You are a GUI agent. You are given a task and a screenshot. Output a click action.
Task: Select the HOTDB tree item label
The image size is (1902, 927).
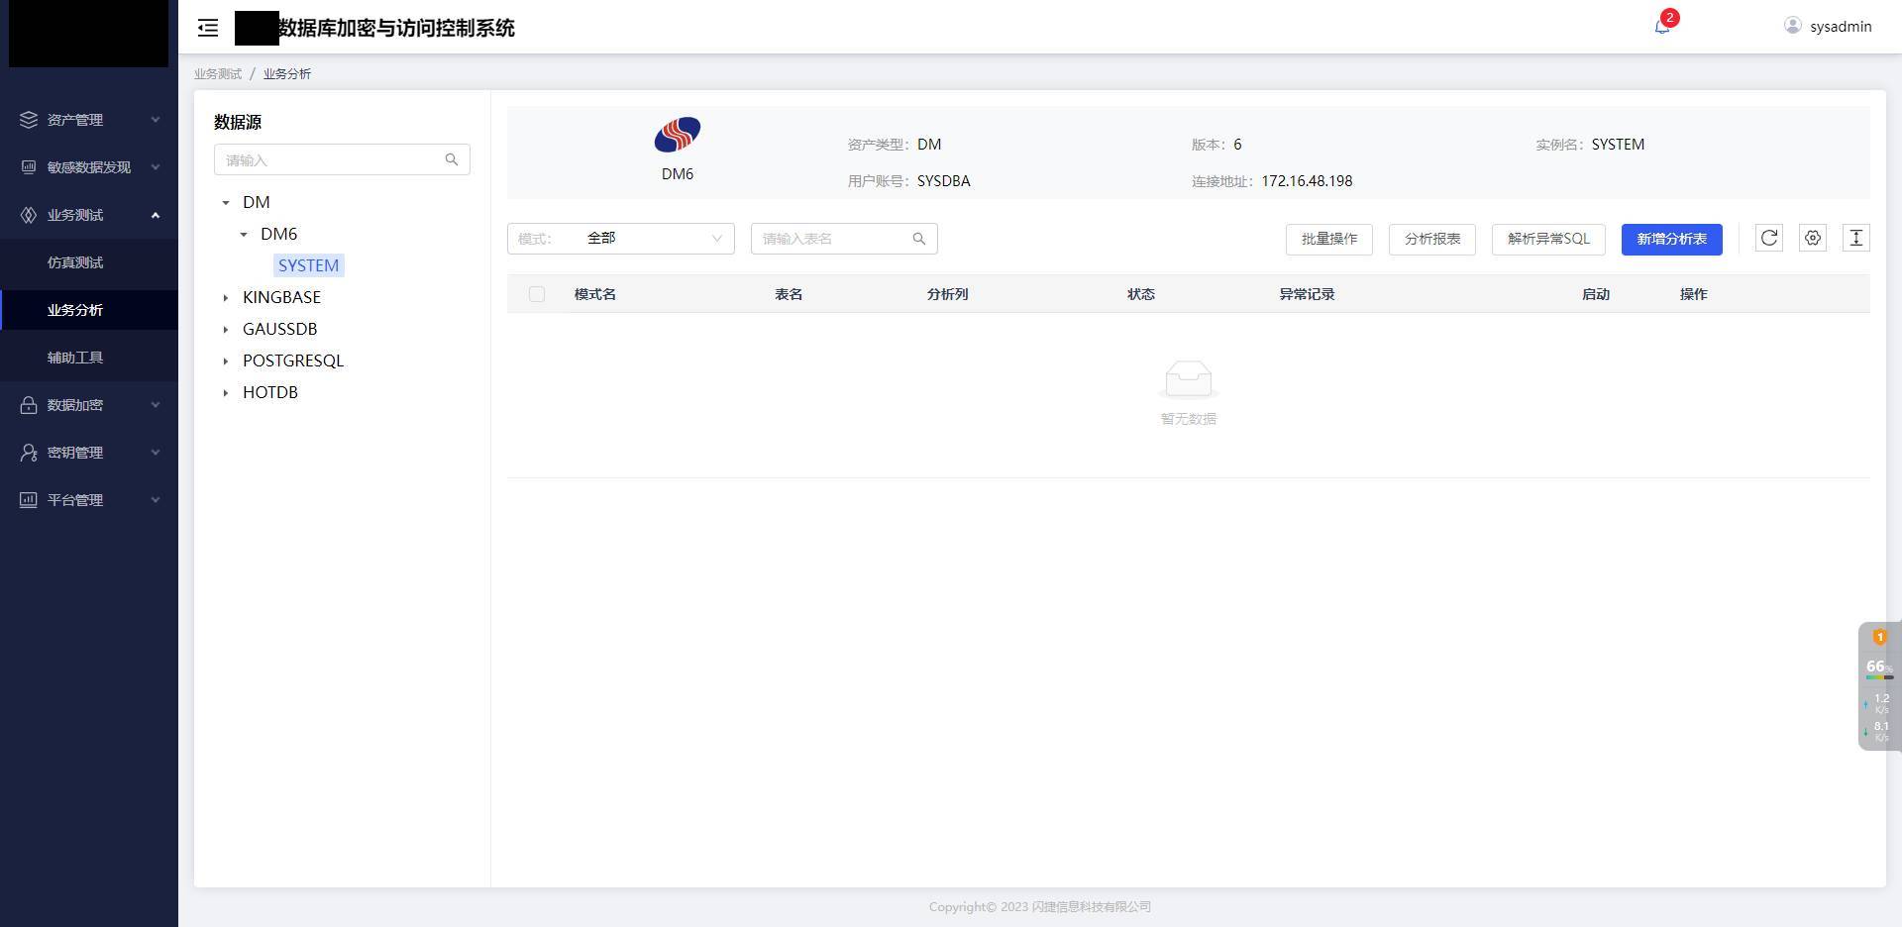point(270,392)
